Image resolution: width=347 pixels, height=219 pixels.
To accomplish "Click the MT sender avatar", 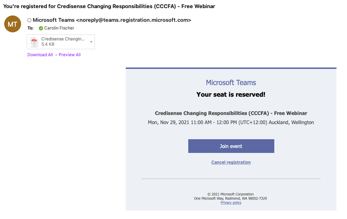I will pyautogui.click(x=13, y=24).
